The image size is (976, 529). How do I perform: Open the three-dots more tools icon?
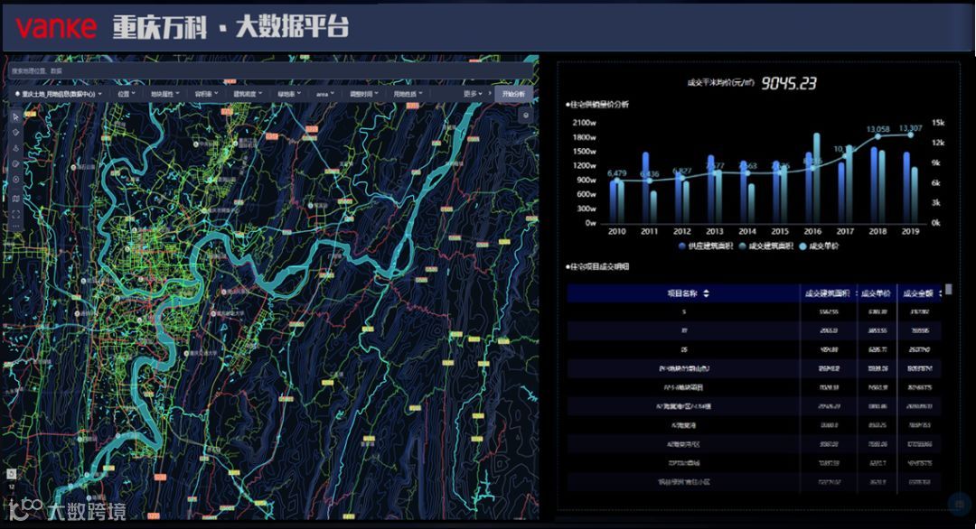16,227
